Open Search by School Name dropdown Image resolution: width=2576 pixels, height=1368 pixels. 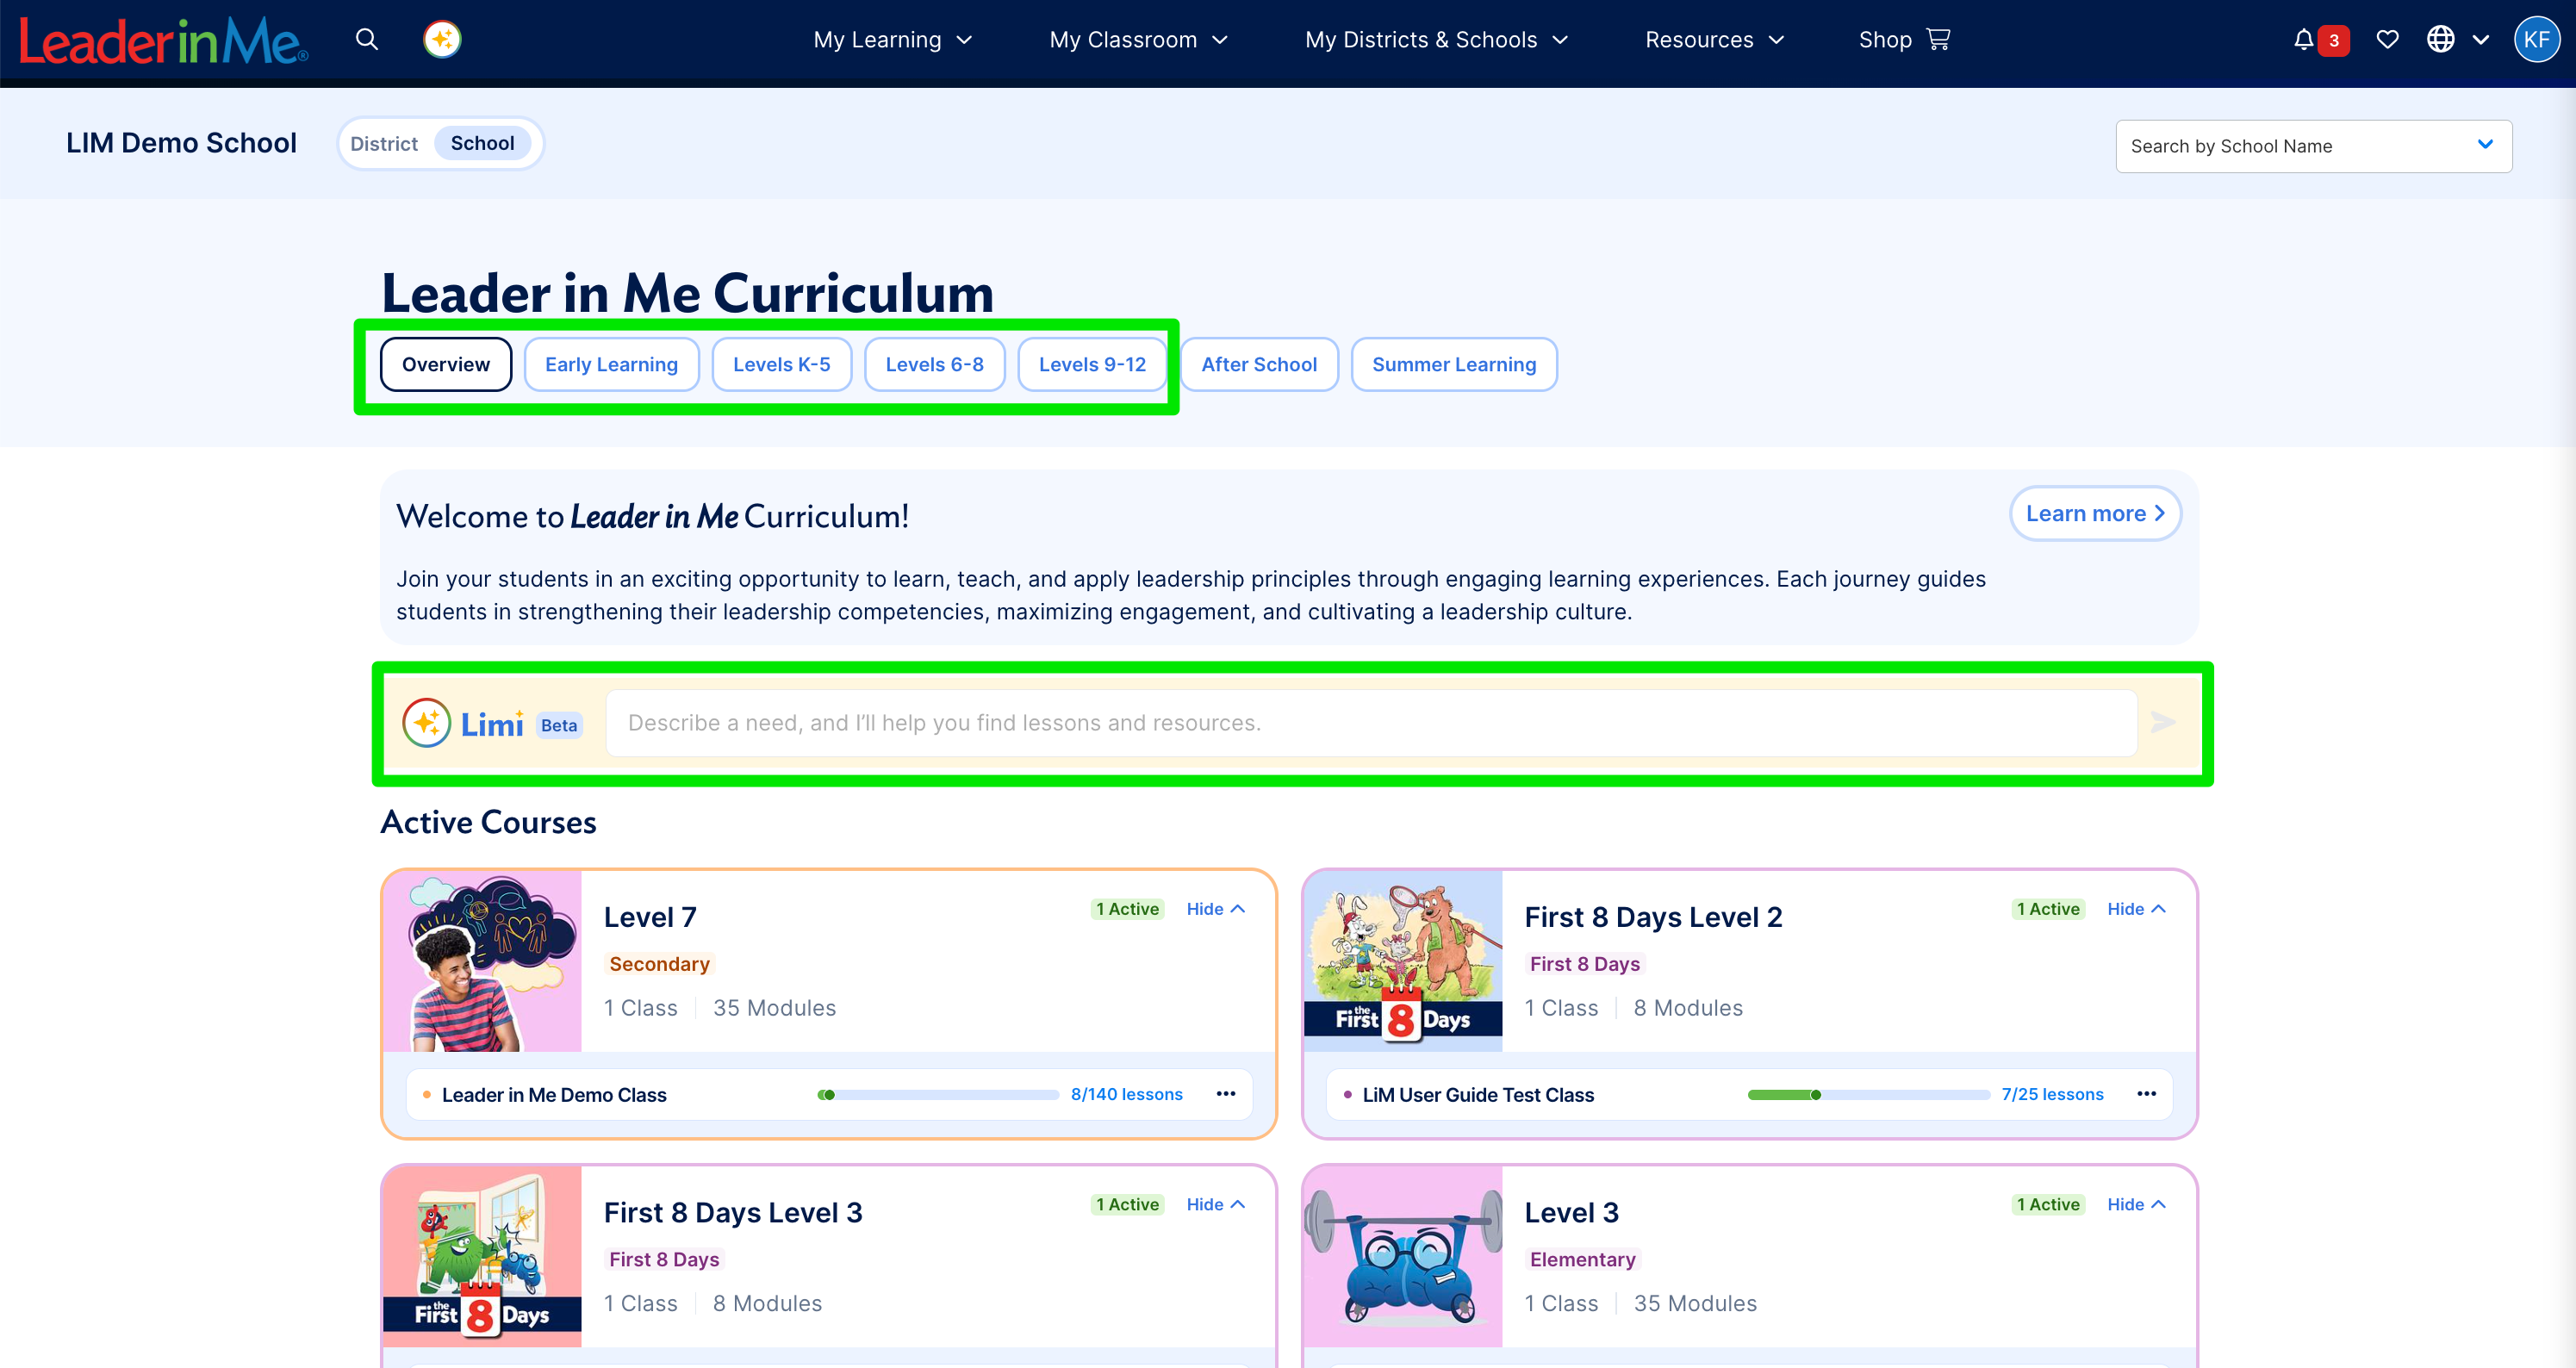(x=2313, y=147)
